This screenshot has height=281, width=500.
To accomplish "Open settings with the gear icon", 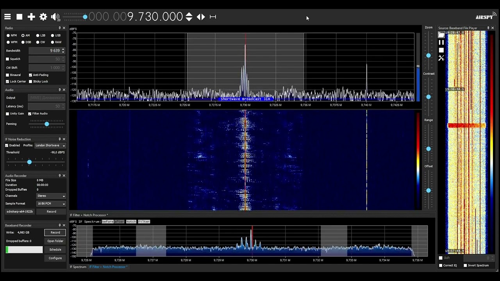I will coord(43,17).
